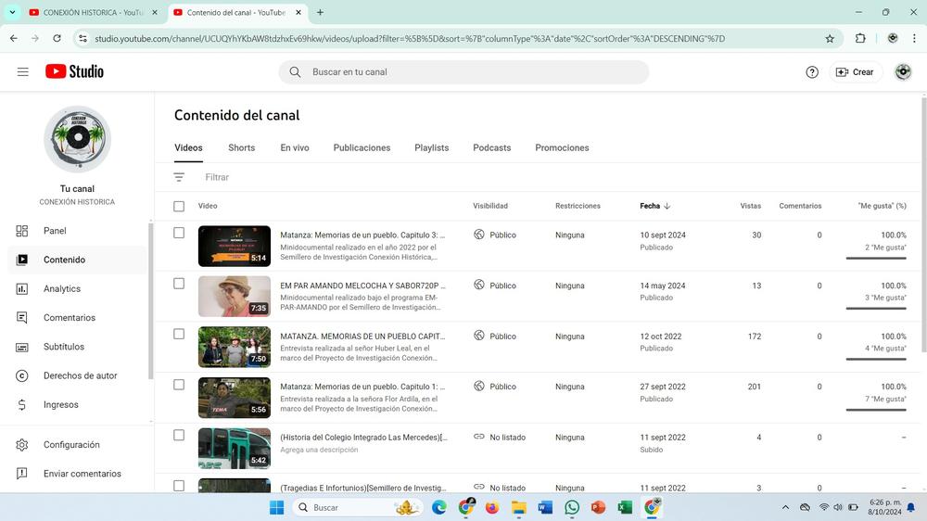Open Derechos de autor section

click(80, 375)
